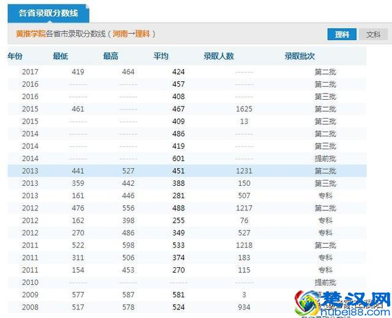This screenshot has height=318, width=392.
Task: Select the 2010 year cell
Action: (30, 283)
